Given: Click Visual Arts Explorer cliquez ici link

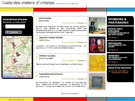Looking at the screenshot, I should coord(114,37).
